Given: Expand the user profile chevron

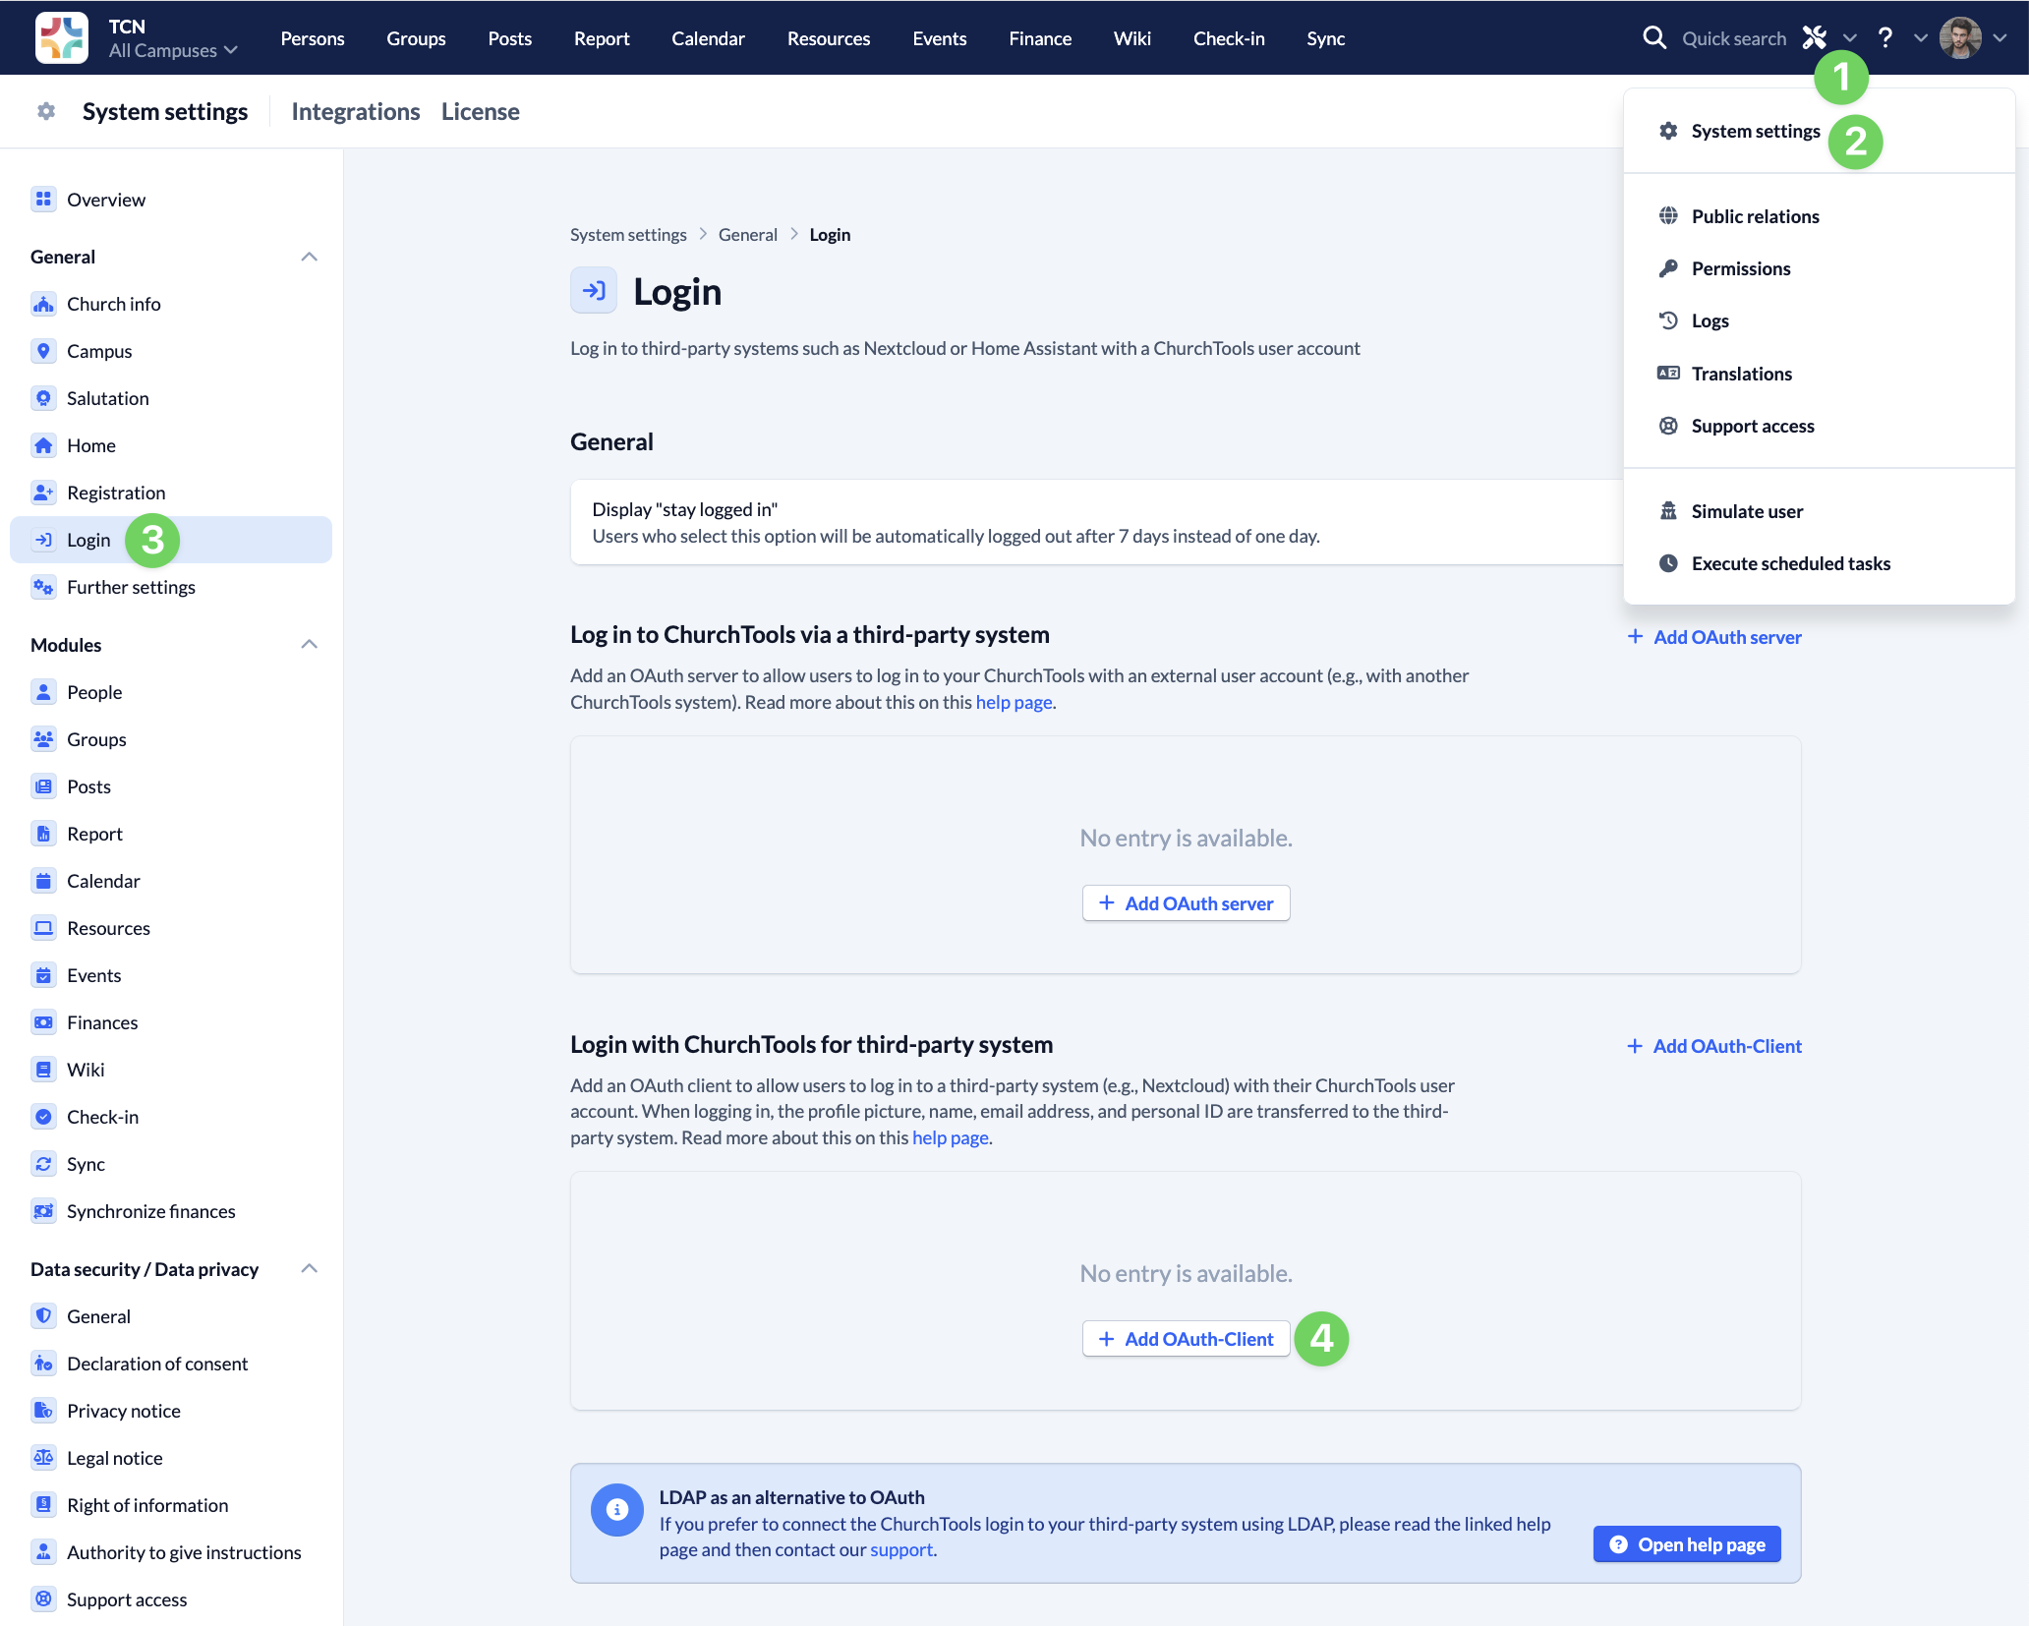Looking at the screenshot, I should click(x=2000, y=38).
